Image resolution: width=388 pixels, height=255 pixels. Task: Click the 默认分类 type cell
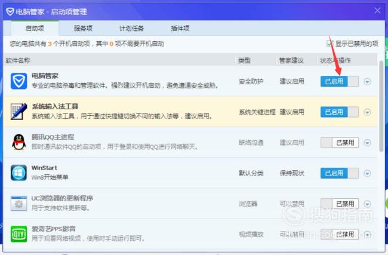[x=251, y=173]
